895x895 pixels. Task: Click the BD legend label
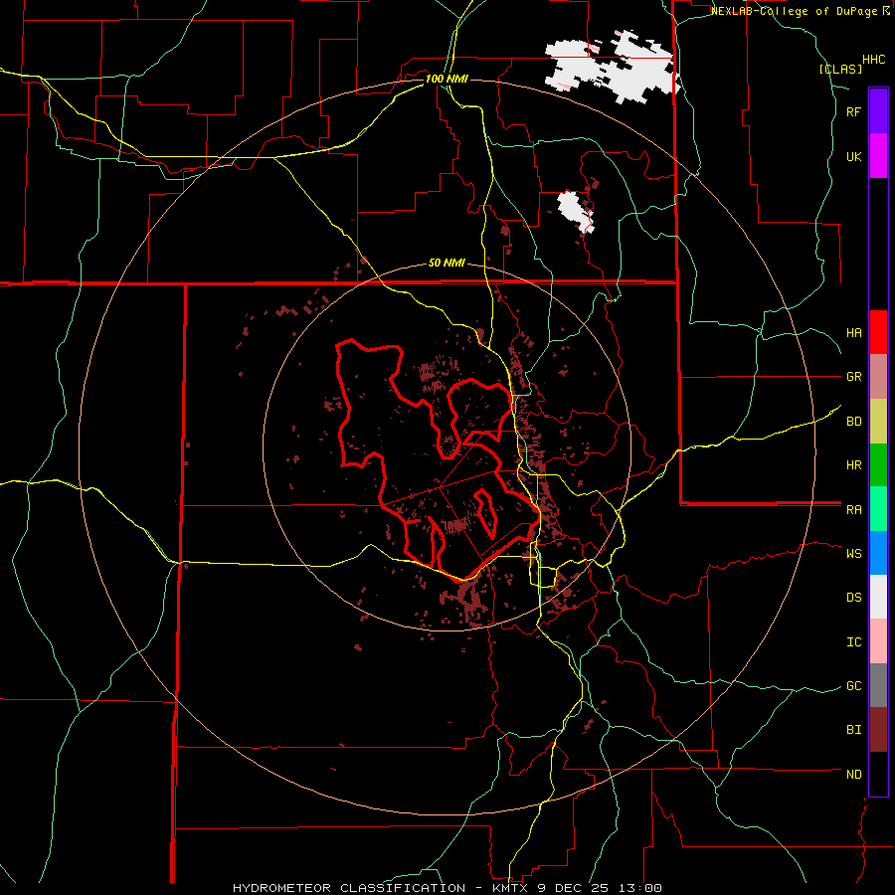click(x=853, y=422)
